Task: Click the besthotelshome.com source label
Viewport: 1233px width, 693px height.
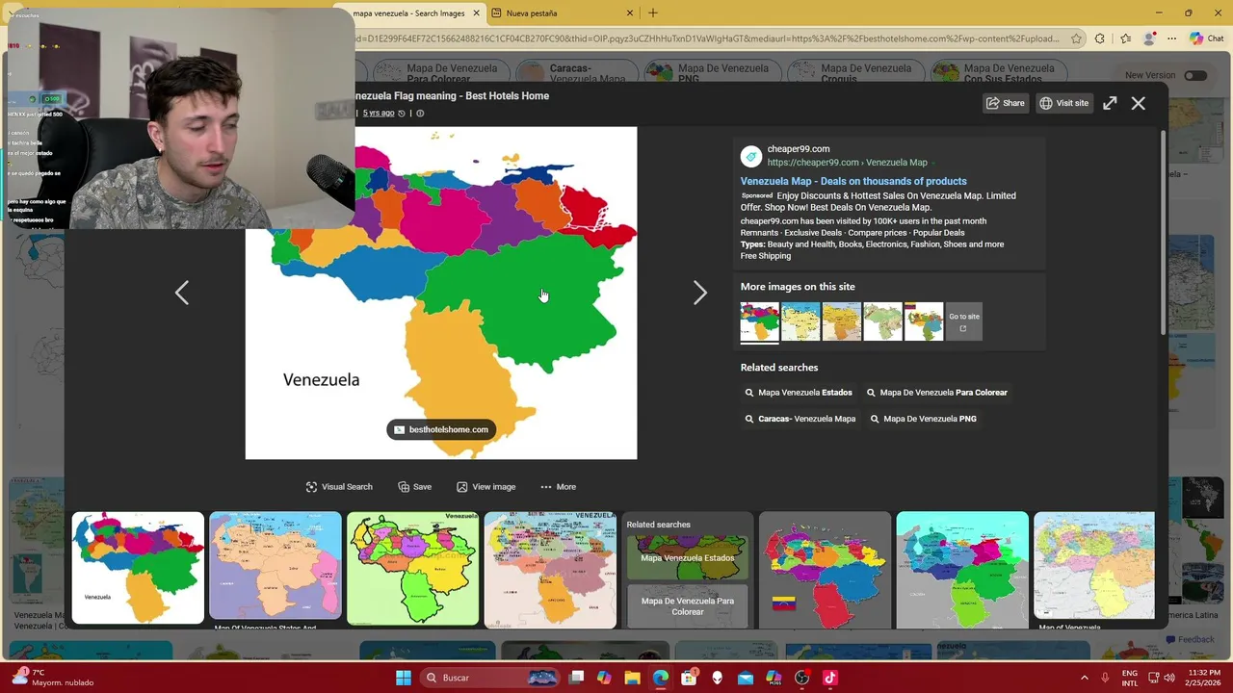Action: 441,429
